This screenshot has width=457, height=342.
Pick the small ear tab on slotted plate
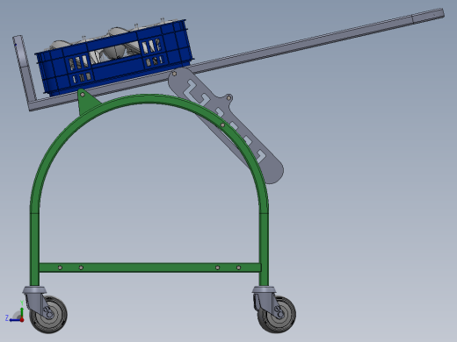228,98
